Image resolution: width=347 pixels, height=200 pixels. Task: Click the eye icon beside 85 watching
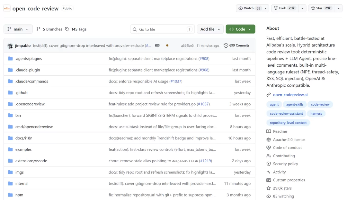coord(268,196)
